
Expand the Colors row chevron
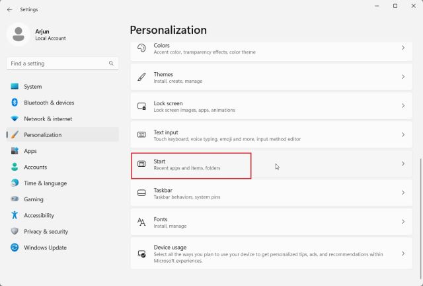tap(403, 48)
